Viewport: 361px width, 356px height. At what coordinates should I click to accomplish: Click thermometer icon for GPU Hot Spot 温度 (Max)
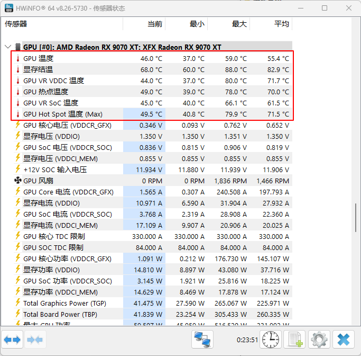pyautogui.click(x=18, y=114)
